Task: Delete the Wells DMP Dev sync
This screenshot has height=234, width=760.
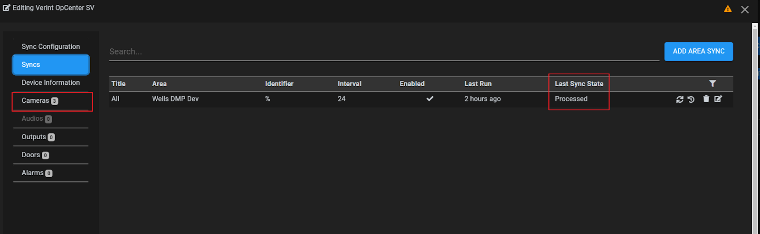Action: 706,99
